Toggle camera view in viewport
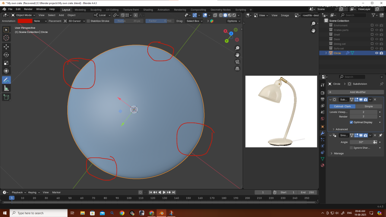The image size is (386, 217). pos(237,62)
